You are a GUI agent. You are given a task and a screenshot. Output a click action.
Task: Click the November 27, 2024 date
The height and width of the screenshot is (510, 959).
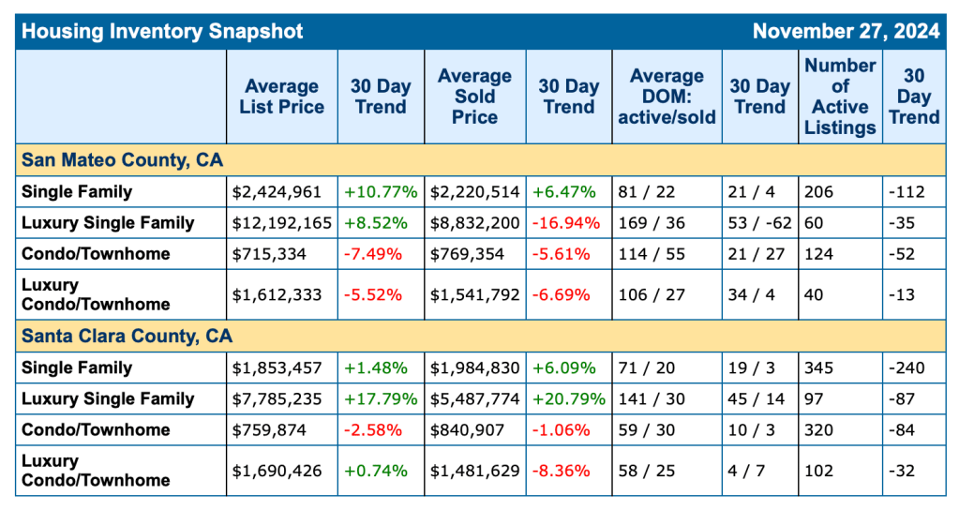(x=846, y=31)
